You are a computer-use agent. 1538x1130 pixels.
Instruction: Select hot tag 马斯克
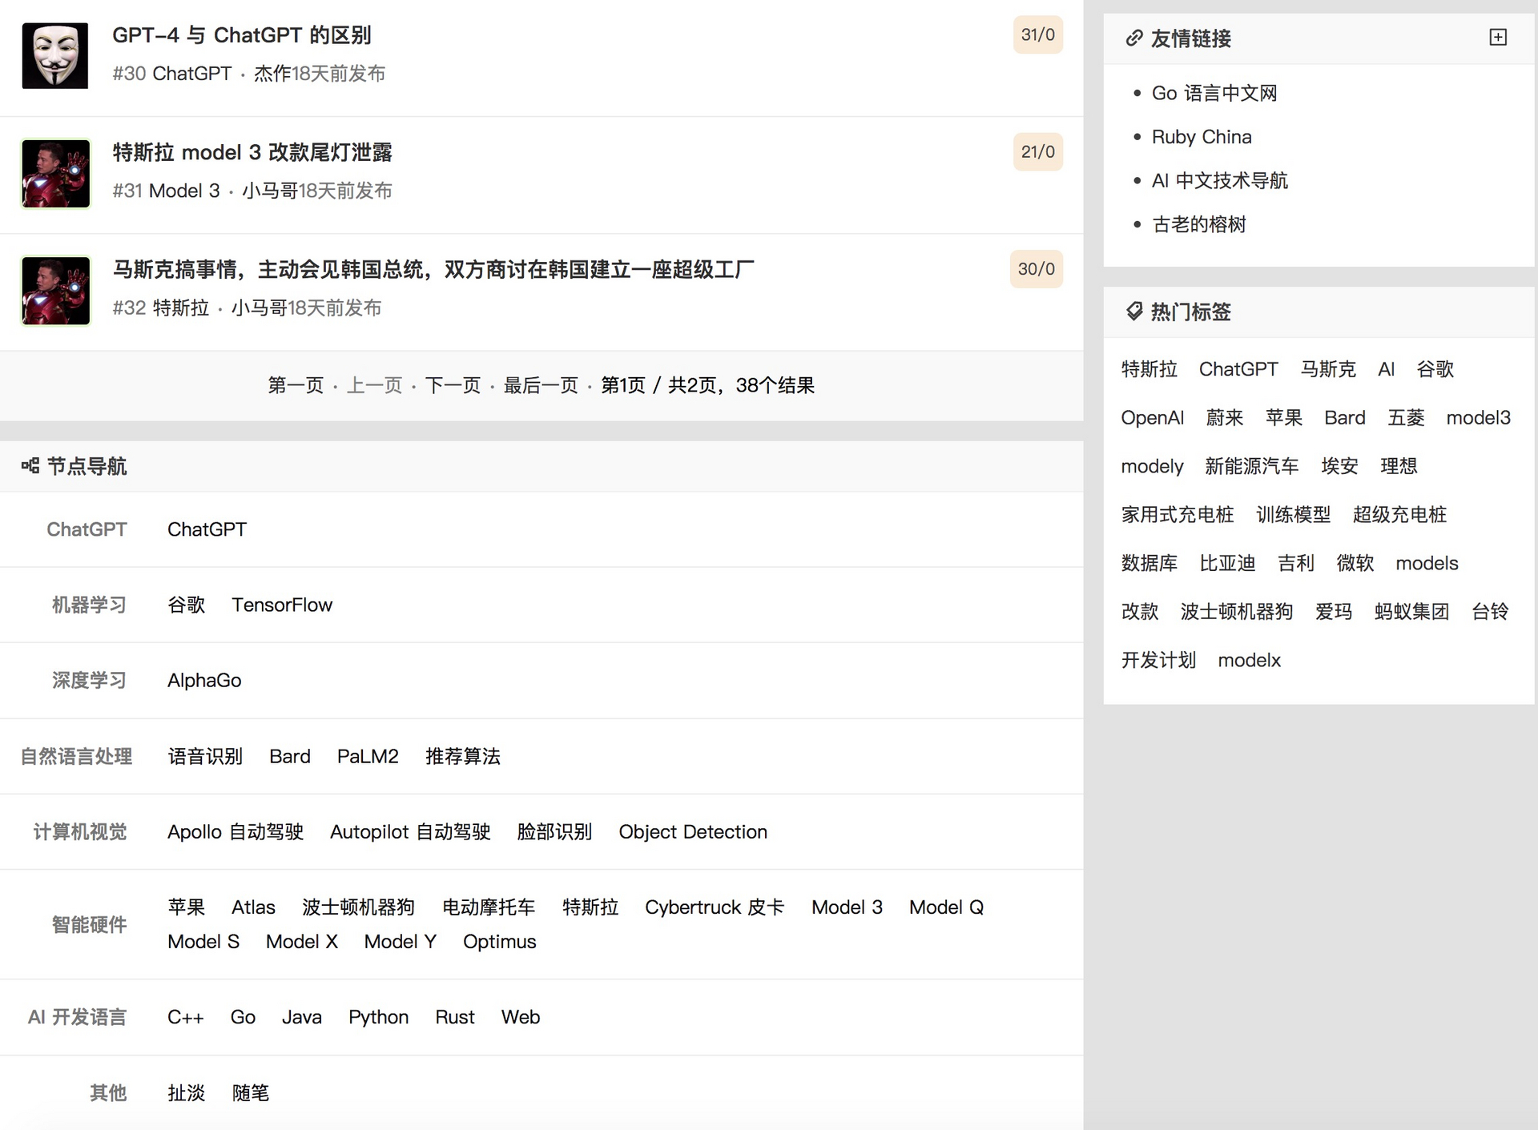point(1328,369)
